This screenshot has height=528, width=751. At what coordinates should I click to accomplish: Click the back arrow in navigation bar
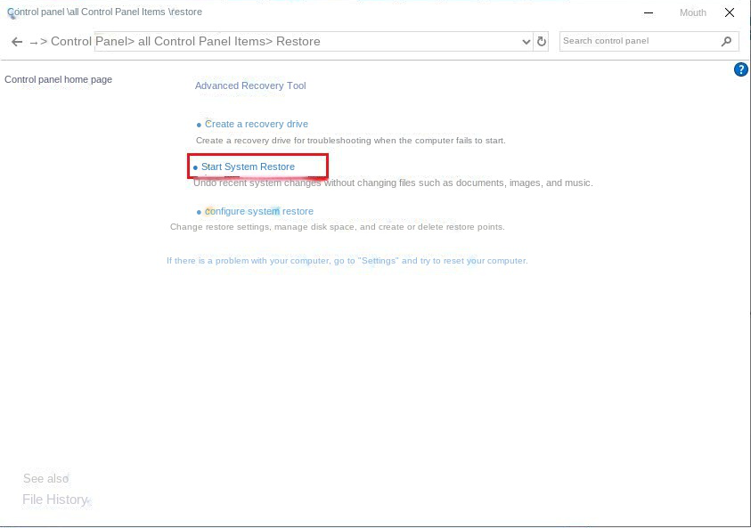[16, 42]
